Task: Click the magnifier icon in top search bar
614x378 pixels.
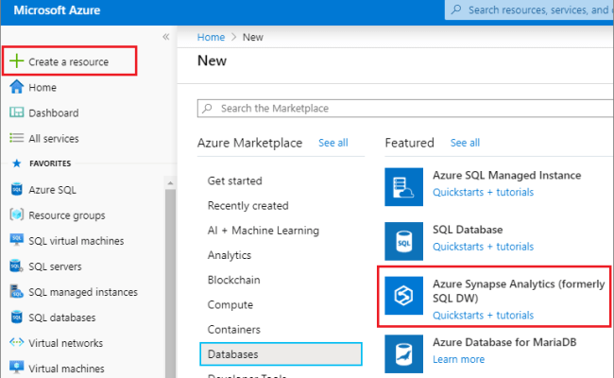Action: coord(456,9)
